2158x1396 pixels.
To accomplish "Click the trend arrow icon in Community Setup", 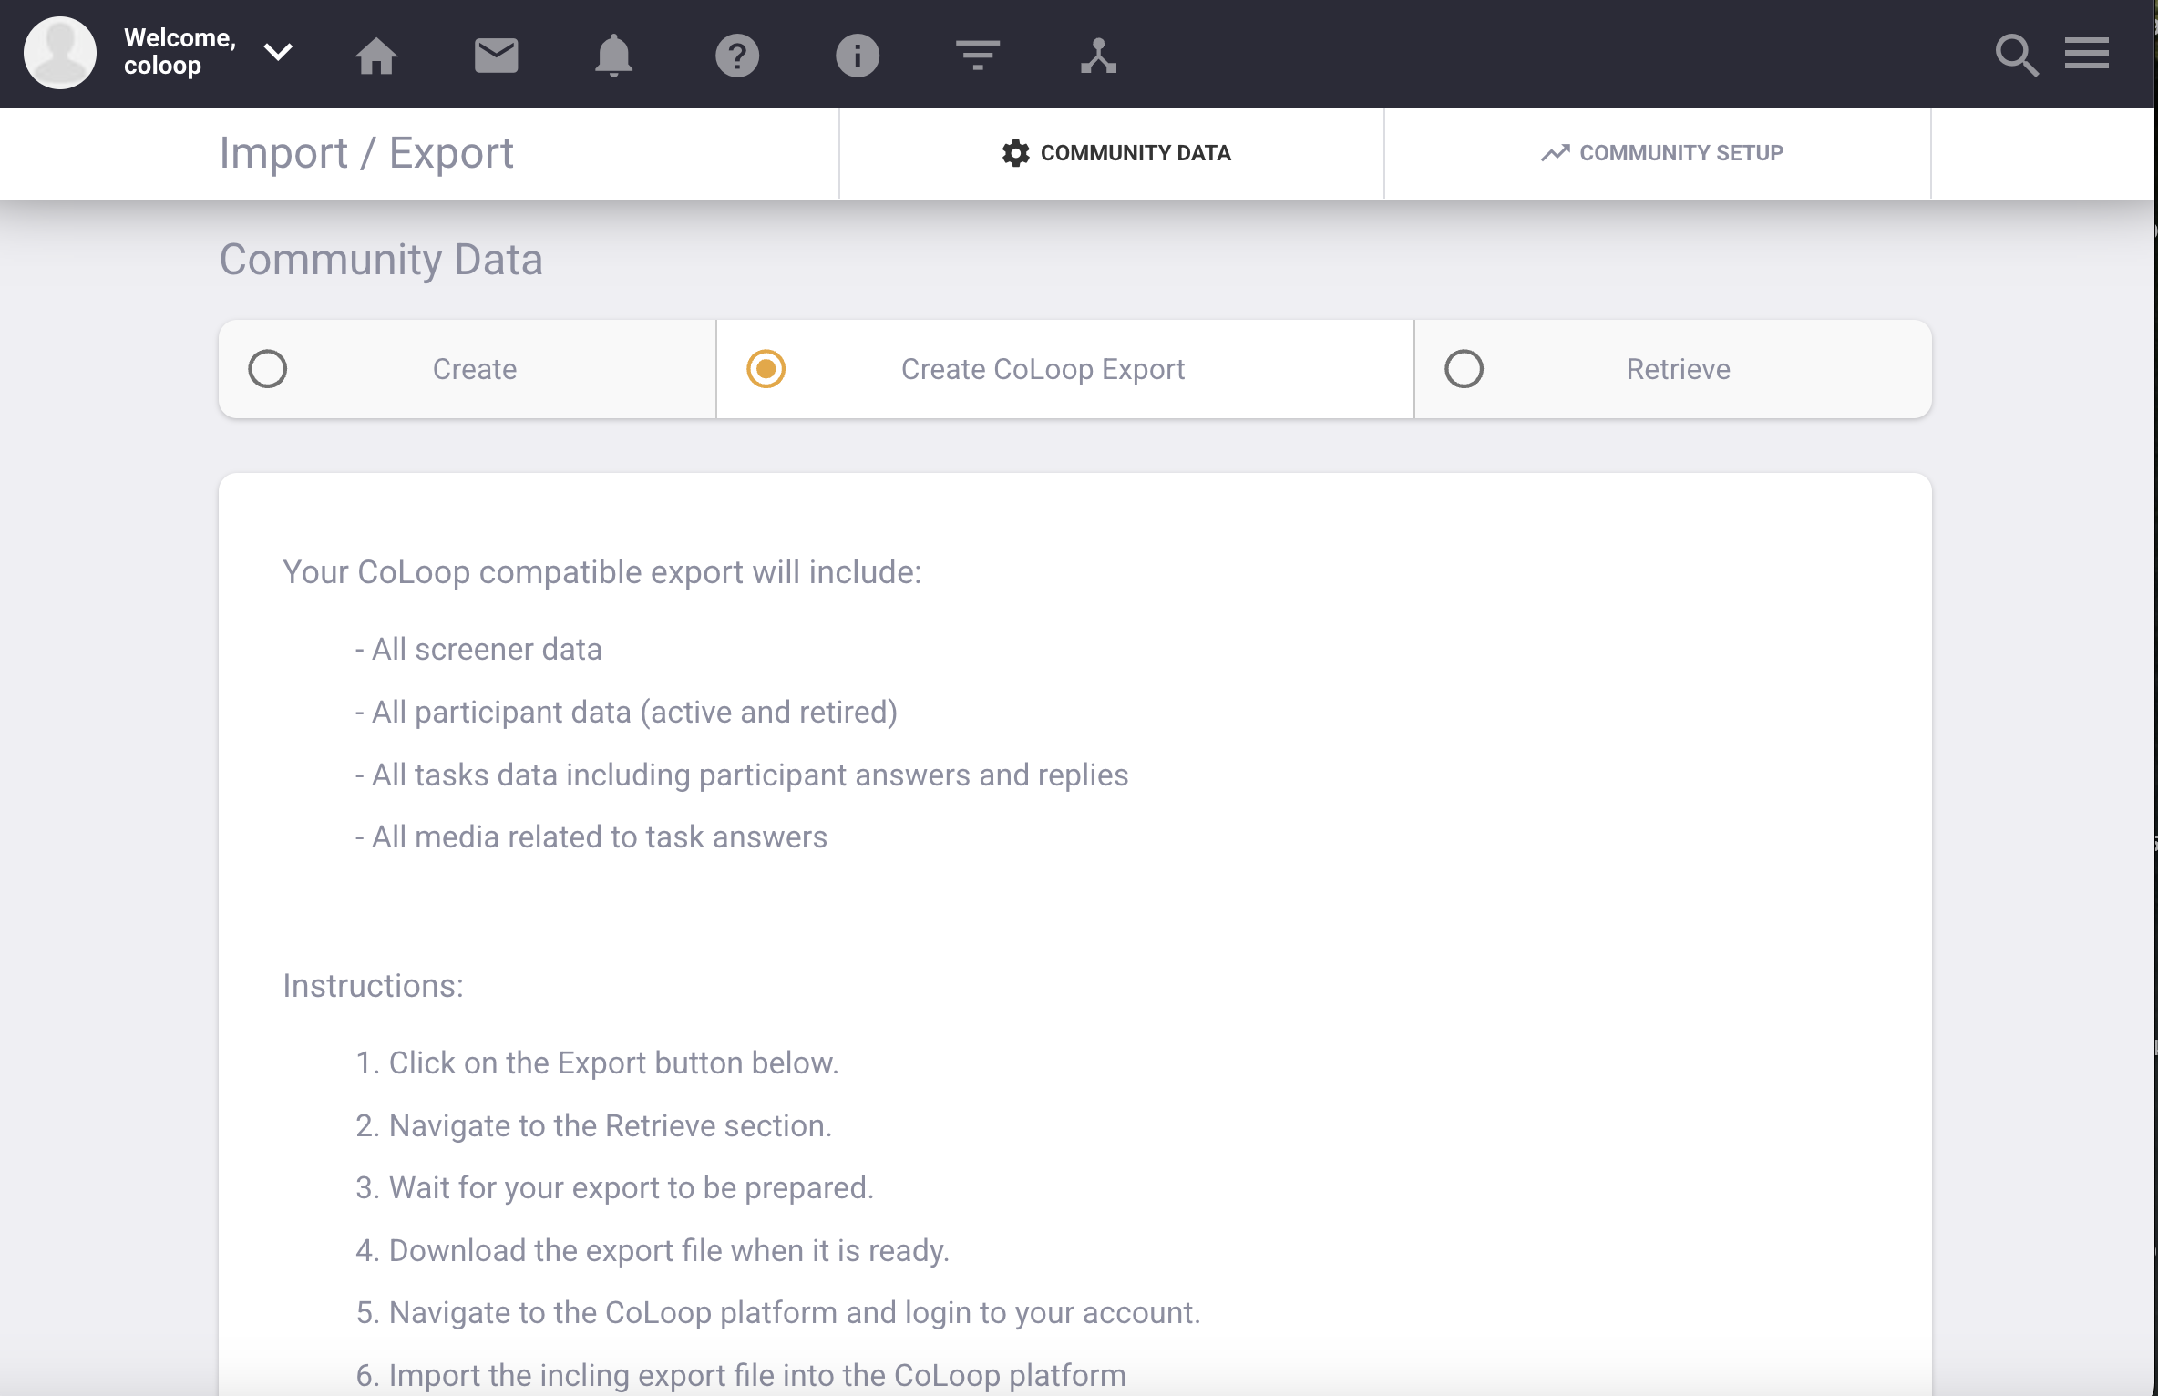I will tap(1556, 153).
